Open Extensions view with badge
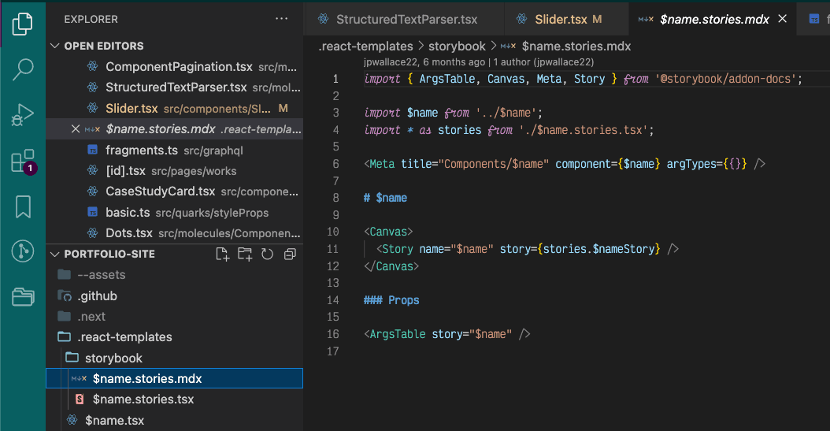The image size is (830, 431). point(22,161)
